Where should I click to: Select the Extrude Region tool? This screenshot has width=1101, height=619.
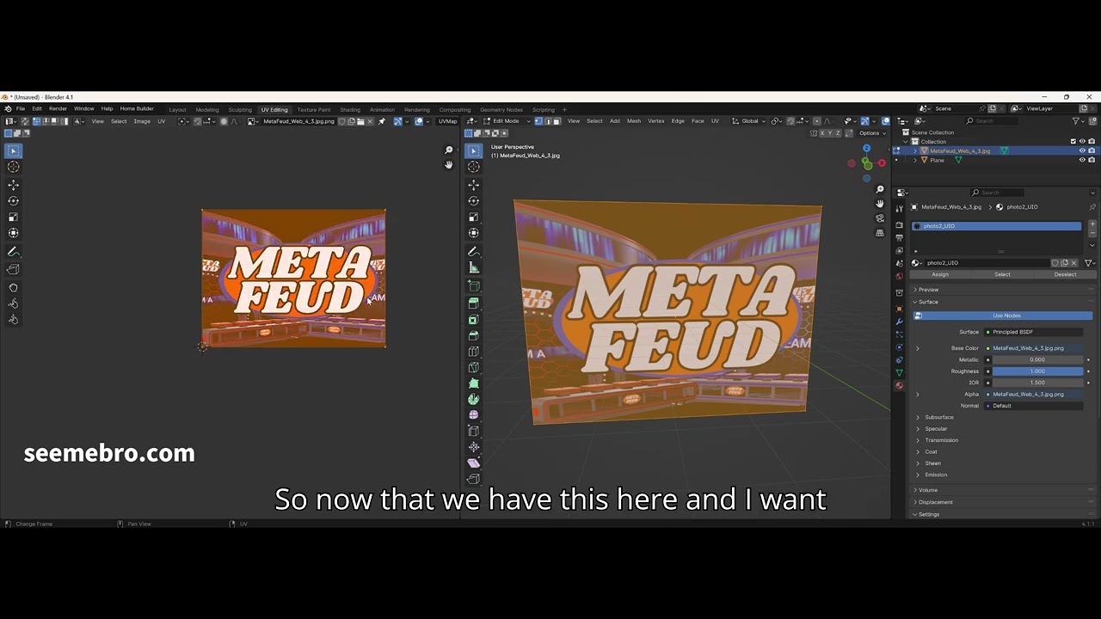tap(473, 303)
